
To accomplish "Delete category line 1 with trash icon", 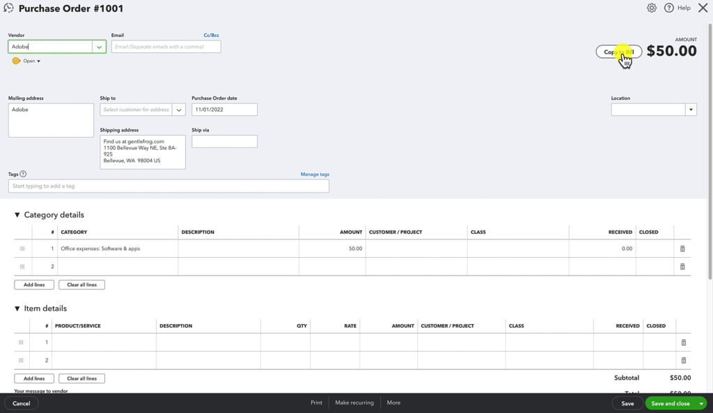I will click(682, 248).
